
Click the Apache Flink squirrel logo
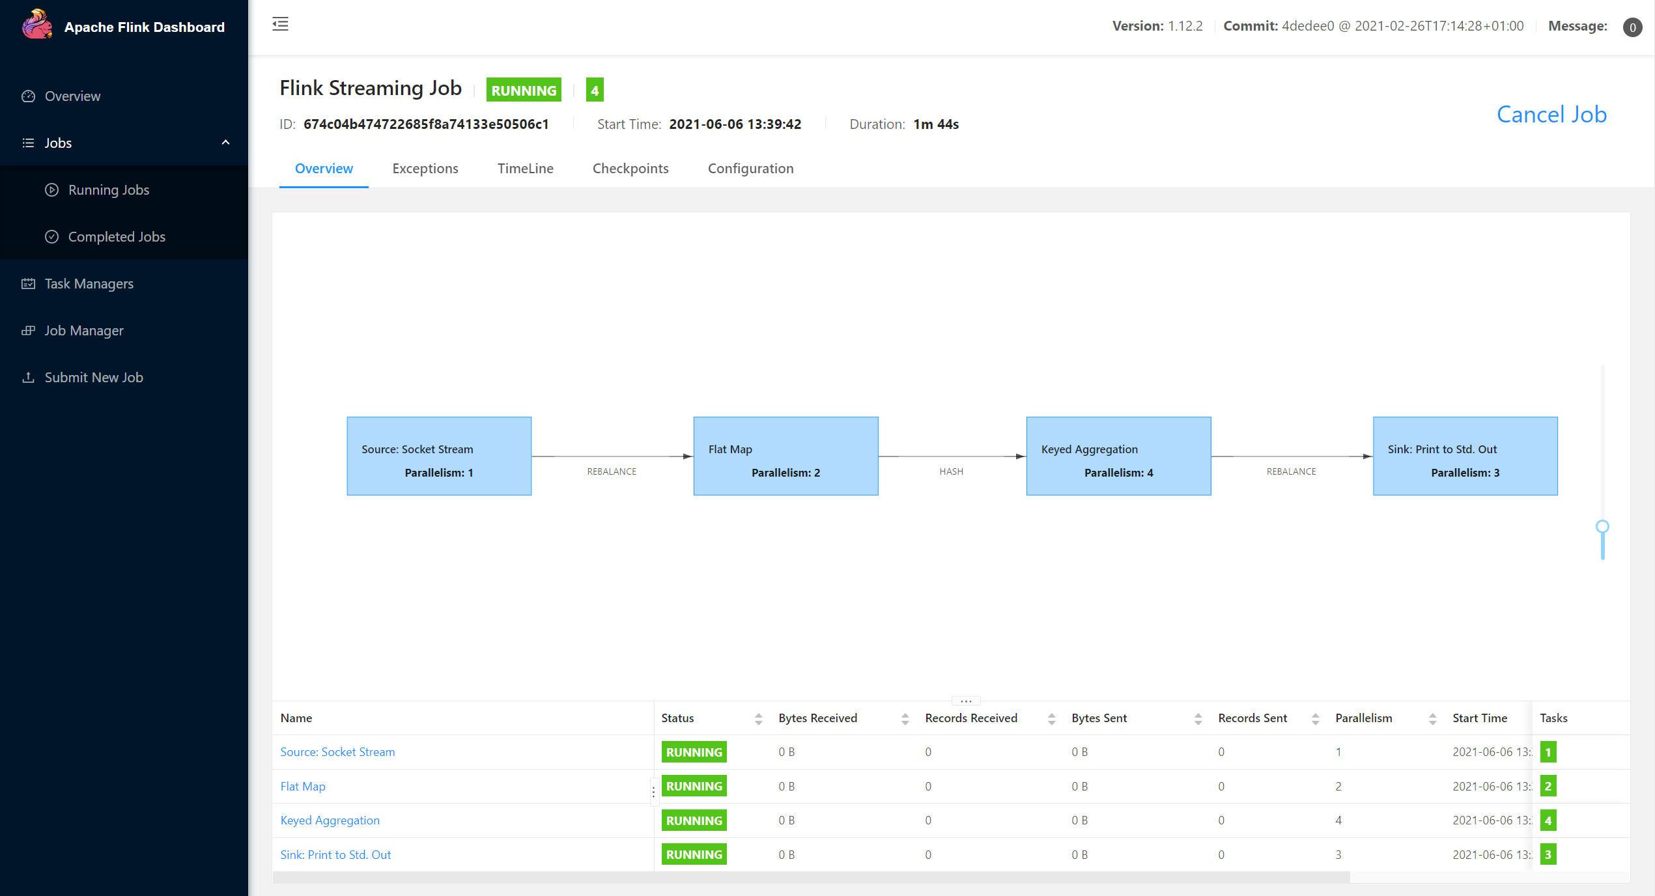point(36,25)
